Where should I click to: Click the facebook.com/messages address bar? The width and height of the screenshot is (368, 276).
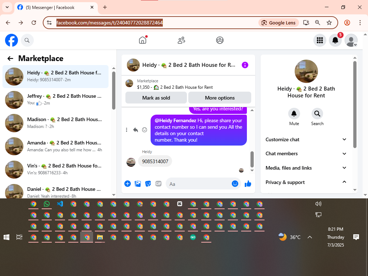pyautogui.click(x=109, y=23)
